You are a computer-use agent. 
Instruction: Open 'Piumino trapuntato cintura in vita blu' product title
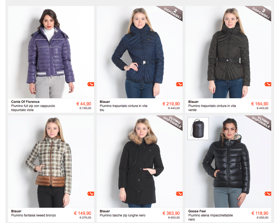coord(123,108)
